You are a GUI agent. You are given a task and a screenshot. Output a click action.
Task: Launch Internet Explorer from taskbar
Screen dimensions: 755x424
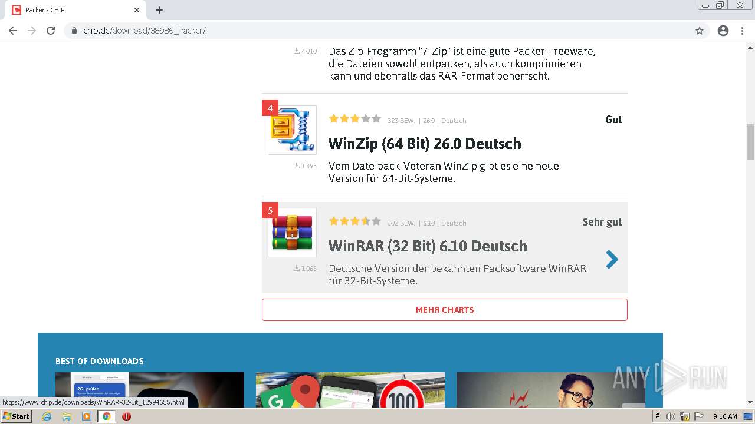(x=47, y=416)
